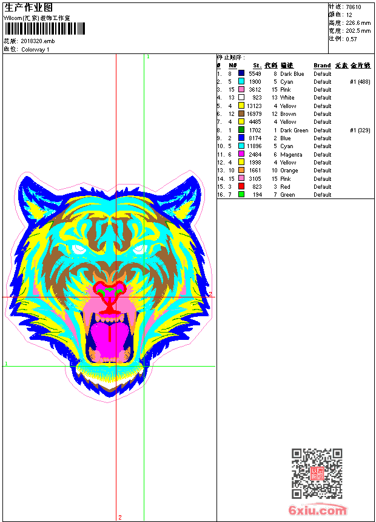Click the QR code at bottom right
Screen dimensions: 376x522
(317, 473)
